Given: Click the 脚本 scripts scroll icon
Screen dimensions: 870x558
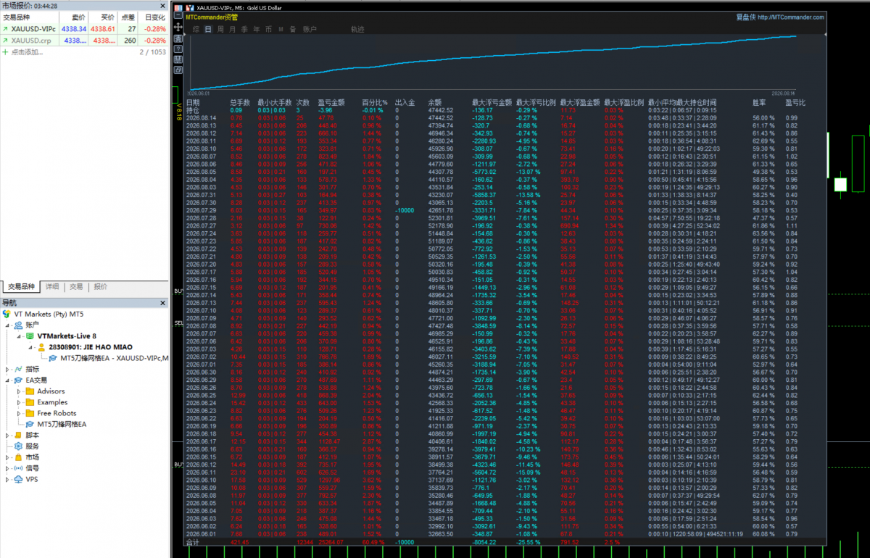Looking at the screenshot, I should click(x=18, y=435).
